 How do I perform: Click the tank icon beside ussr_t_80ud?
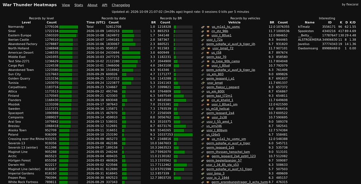click(203, 66)
